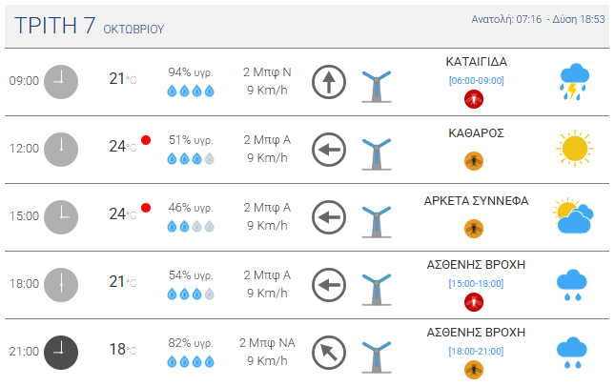The width and height of the screenshot is (615, 386).
Task: Click the thunderstorm weather icon at 09:00
Action: [574, 82]
